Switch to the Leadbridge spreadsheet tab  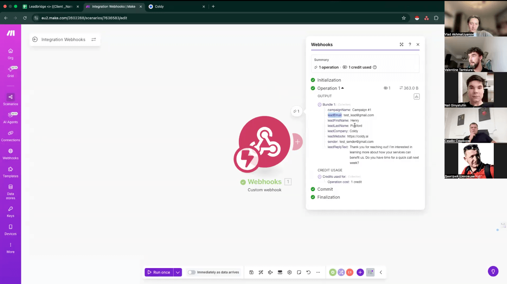click(x=51, y=6)
